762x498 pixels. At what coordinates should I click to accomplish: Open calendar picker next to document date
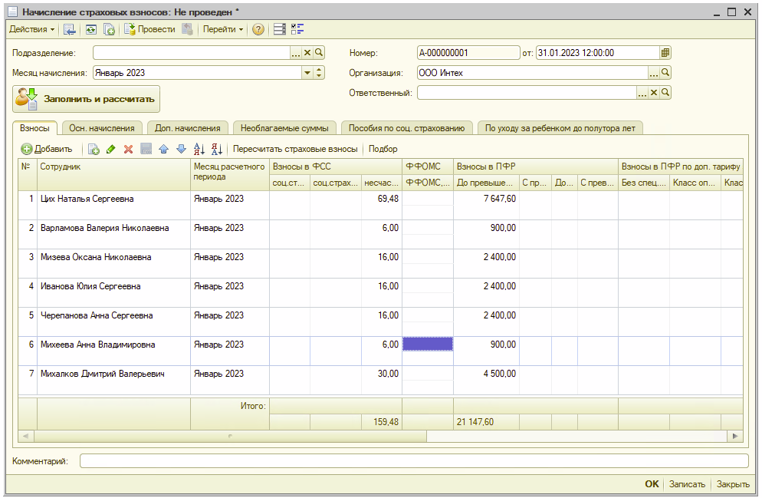665,53
